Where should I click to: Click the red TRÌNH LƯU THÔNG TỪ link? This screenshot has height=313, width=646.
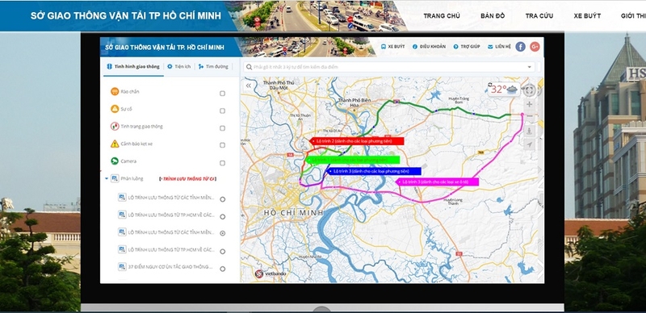187,179
